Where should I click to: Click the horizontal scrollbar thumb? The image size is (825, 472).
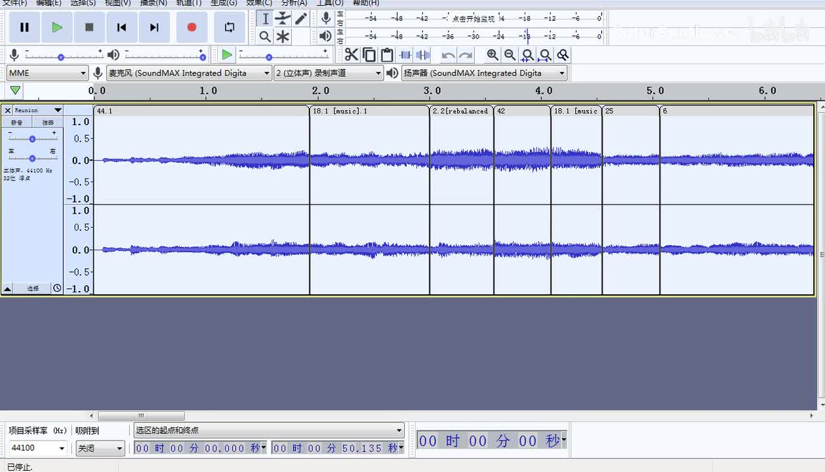(x=141, y=416)
